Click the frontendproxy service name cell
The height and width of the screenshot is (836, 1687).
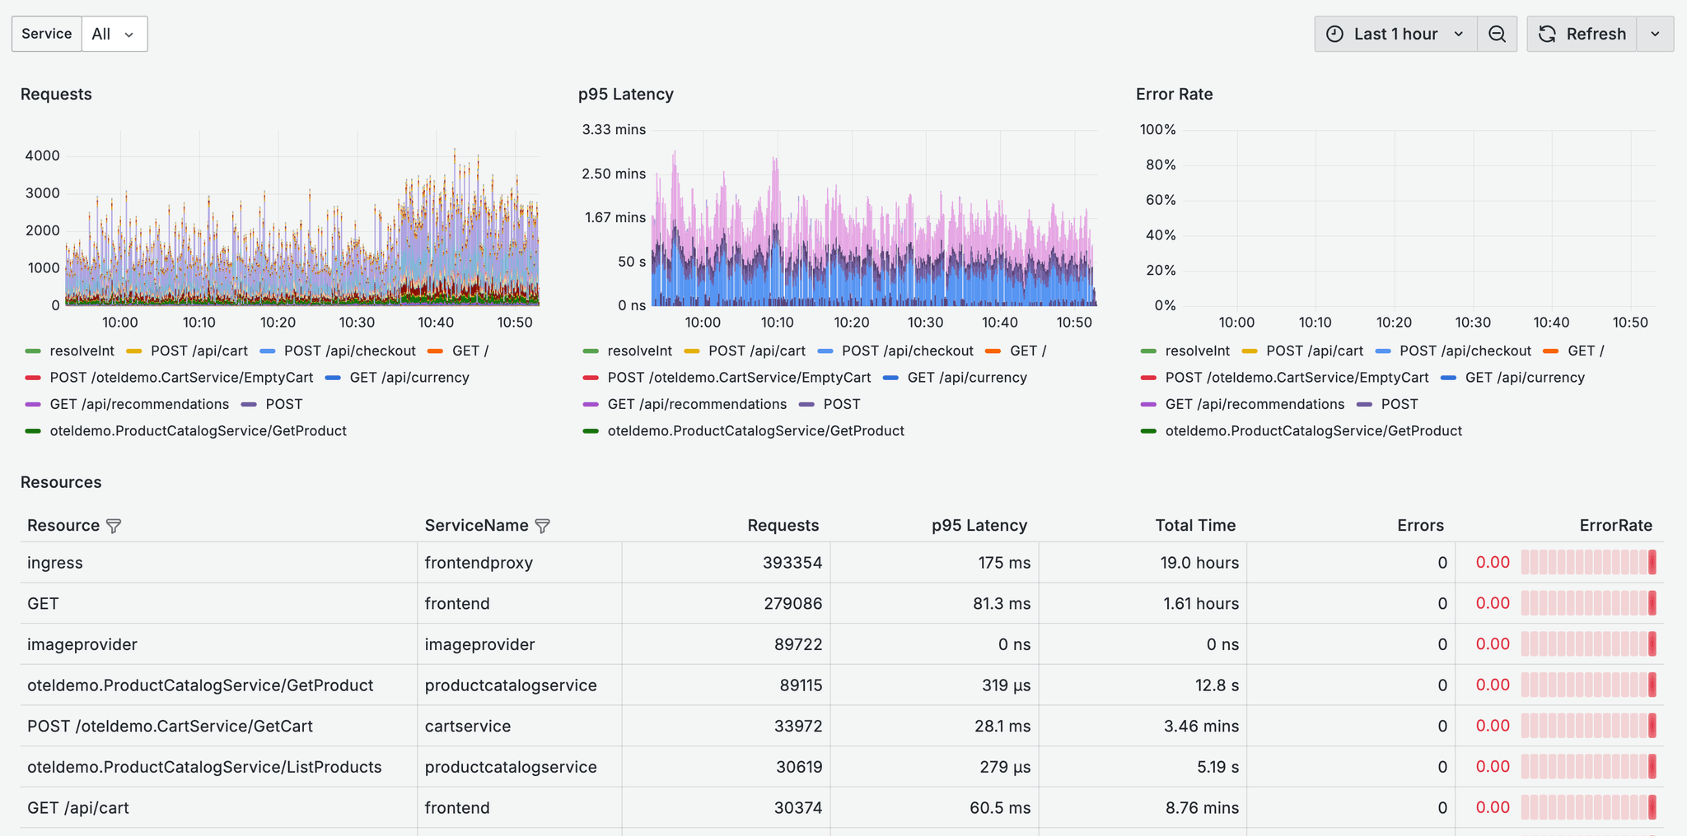click(520, 563)
